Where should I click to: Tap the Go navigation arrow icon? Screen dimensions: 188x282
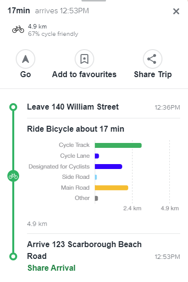tap(26, 59)
